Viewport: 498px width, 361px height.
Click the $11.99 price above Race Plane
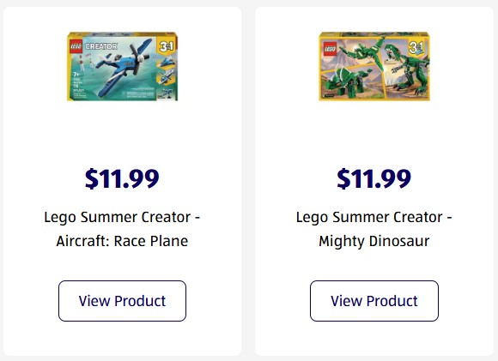(x=122, y=178)
